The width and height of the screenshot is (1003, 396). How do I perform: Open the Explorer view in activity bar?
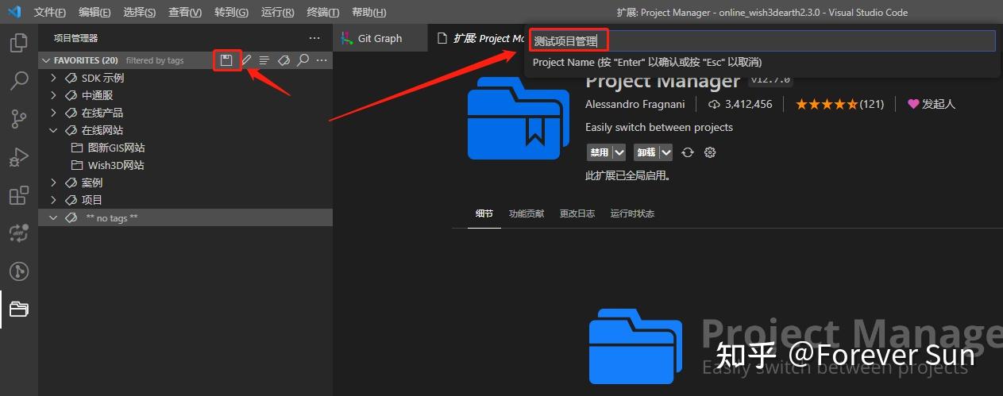coord(19,43)
